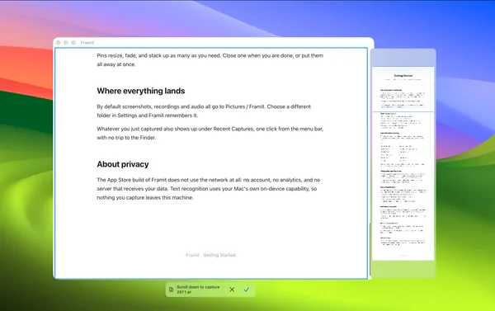This screenshot has width=495, height=311.
Task: Zoom the Framit window with the third titlebar button
Action: [x=73, y=43]
